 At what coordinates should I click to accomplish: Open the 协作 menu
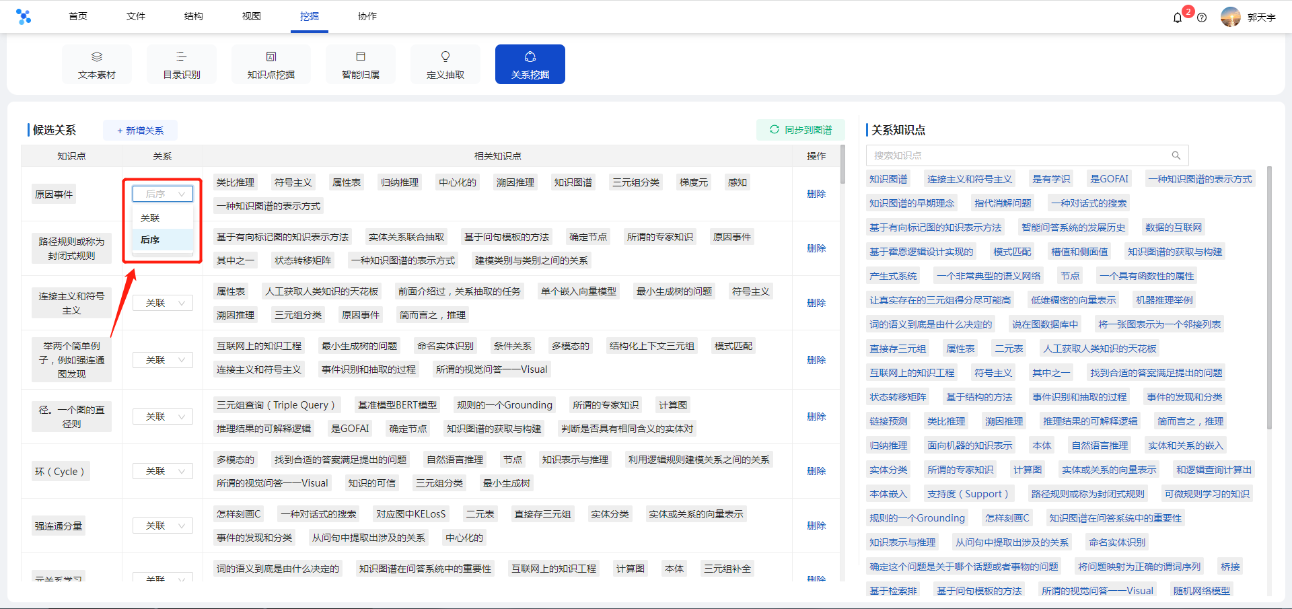pos(367,16)
